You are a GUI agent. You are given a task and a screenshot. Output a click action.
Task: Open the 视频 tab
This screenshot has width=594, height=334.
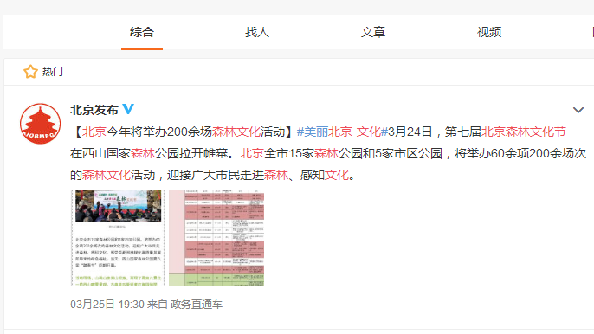[489, 32]
